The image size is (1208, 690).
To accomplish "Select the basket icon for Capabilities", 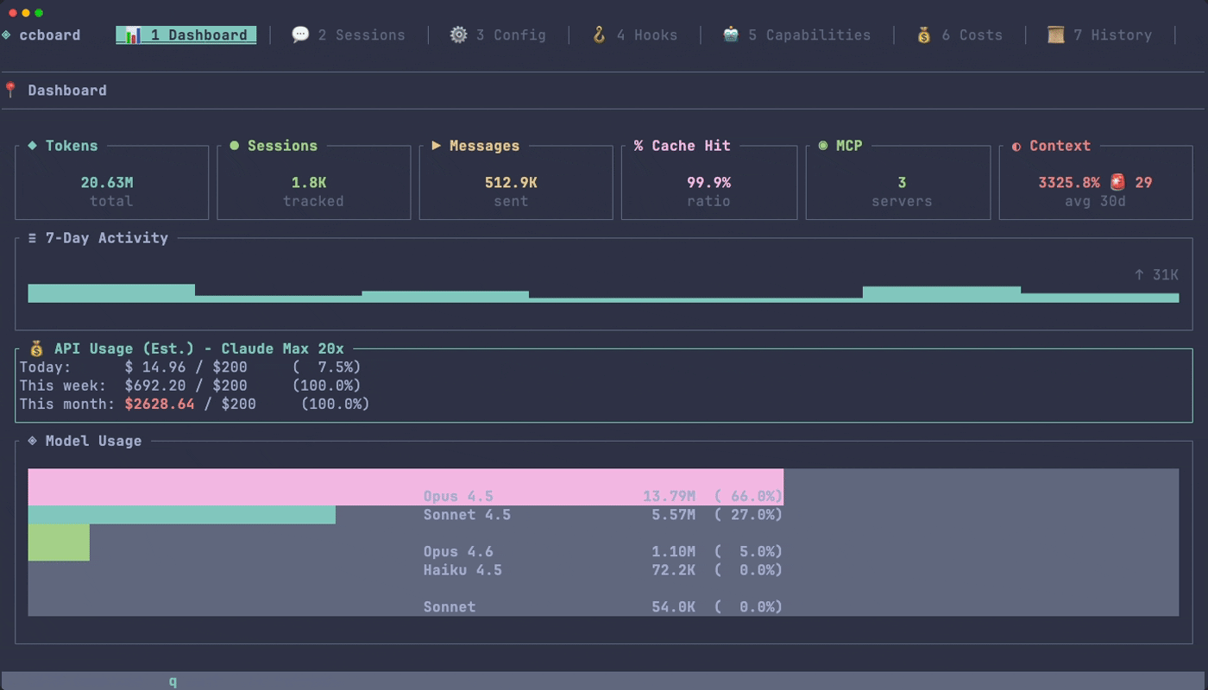I will point(732,34).
